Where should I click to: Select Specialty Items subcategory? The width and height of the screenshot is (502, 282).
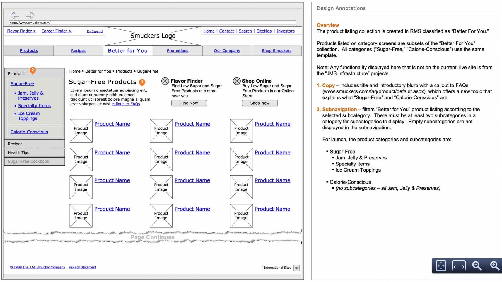tap(34, 106)
